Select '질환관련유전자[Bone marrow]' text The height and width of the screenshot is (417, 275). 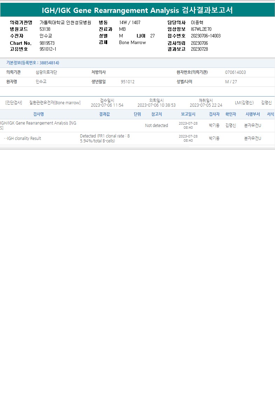(55, 103)
